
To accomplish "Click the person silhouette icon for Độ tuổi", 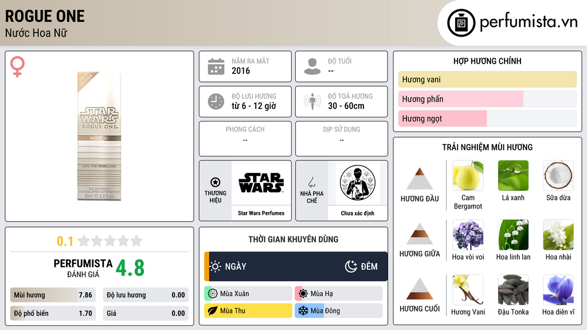I will [312, 66].
